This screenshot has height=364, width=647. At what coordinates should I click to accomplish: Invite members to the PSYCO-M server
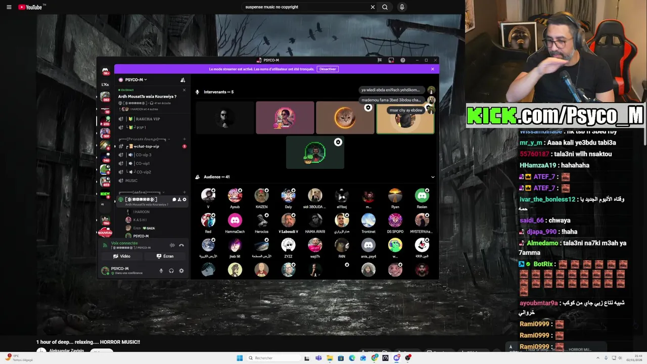182,80
